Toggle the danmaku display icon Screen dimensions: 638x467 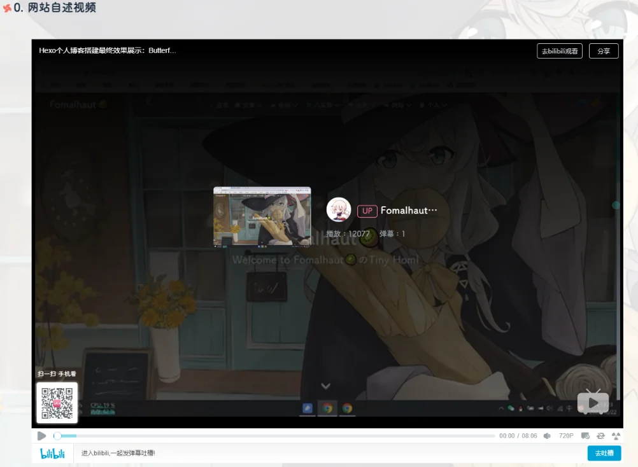point(585,436)
